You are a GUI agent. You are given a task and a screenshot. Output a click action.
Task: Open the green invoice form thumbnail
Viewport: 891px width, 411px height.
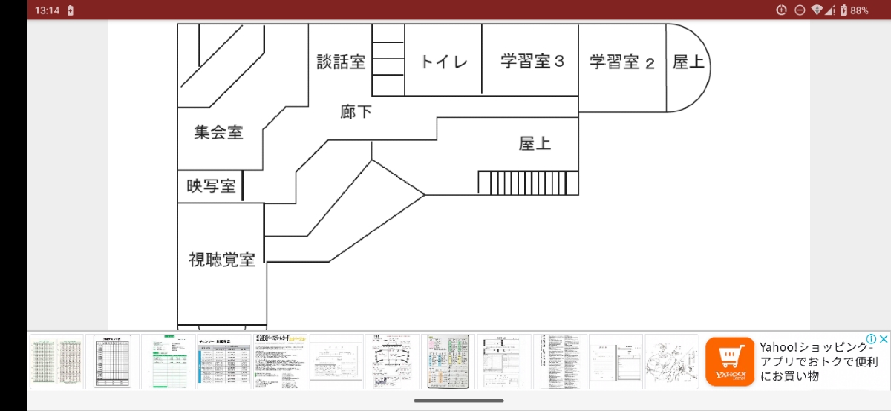(x=168, y=361)
